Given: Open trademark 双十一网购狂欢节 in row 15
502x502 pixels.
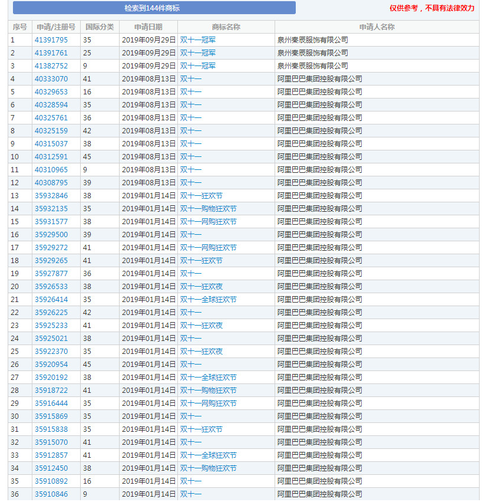Looking at the screenshot, I should [x=209, y=222].
